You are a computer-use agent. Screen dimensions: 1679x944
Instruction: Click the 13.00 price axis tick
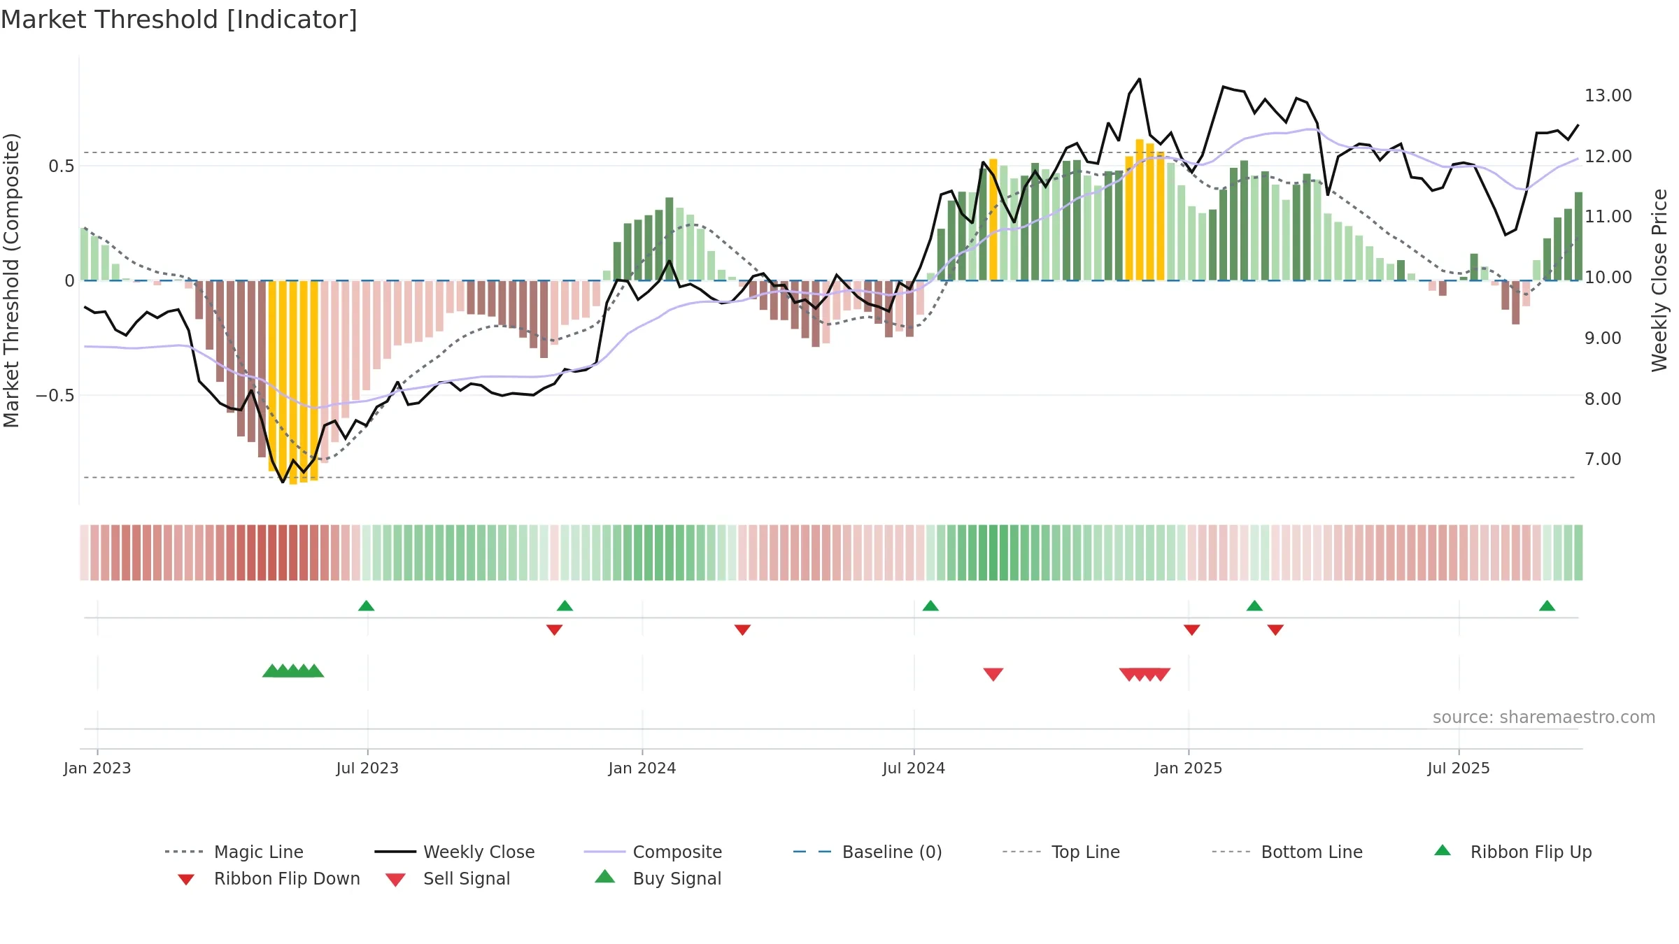(1608, 96)
